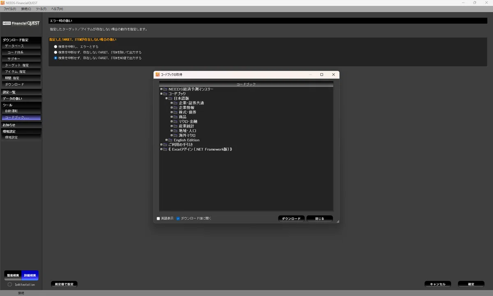Expand the マクロ・金融 tree node
Screen dimensions: 493x296
[x=172, y=122]
